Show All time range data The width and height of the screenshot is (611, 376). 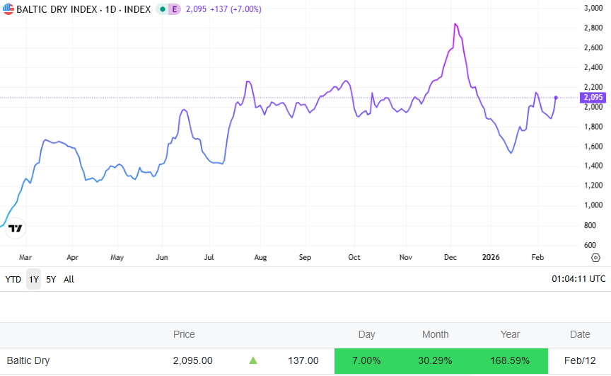coord(69,279)
